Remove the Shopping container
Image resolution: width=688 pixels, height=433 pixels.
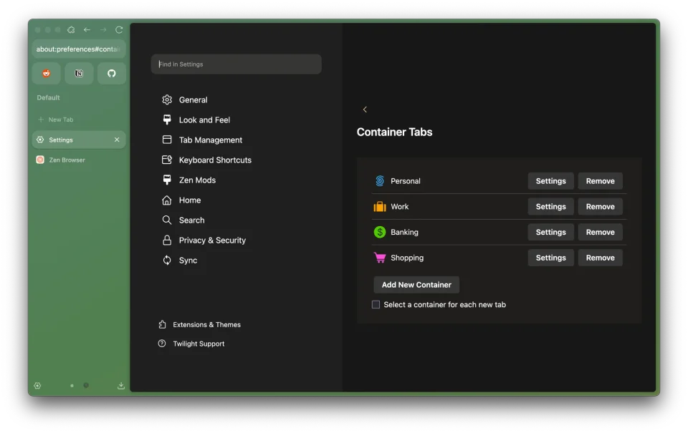(x=601, y=258)
